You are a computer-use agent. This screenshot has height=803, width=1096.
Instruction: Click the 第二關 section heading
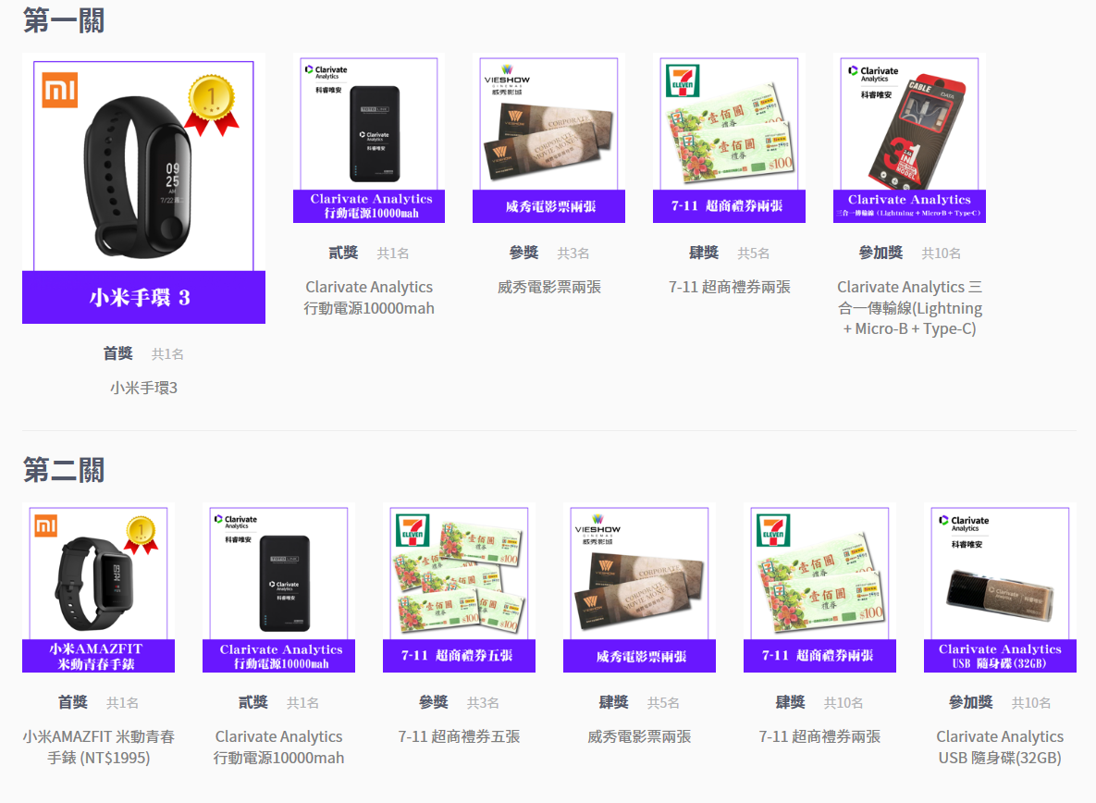(x=64, y=470)
